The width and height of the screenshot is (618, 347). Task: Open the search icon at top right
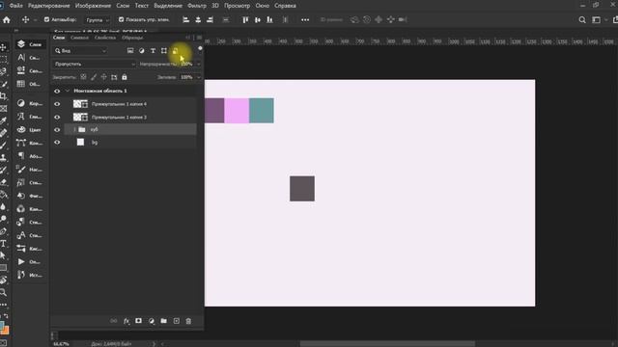(582, 19)
